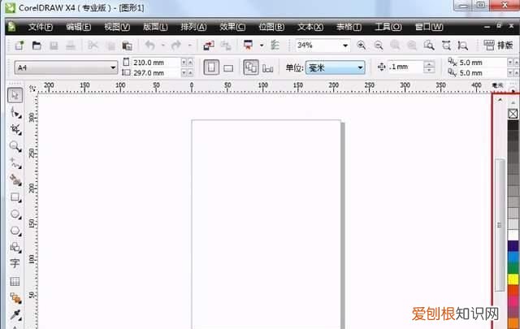The width and height of the screenshot is (520, 329).
Task: Pick the yellow swatch in color palette
Action: click(513, 279)
